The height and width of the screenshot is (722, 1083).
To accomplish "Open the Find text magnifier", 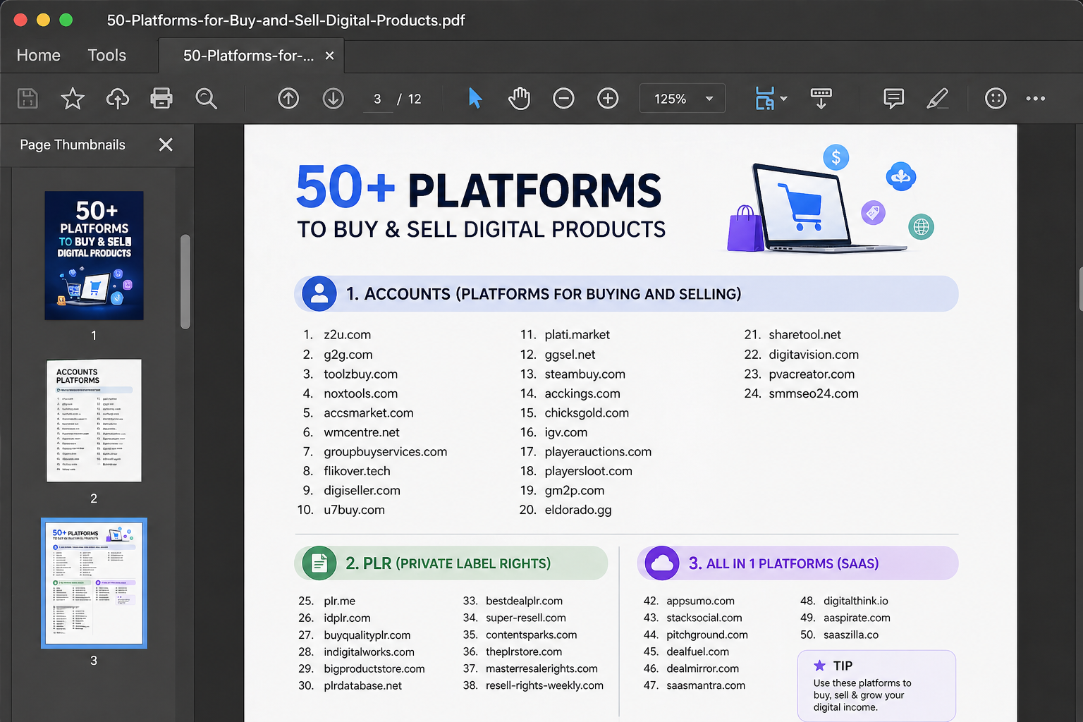I will click(206, 99).
